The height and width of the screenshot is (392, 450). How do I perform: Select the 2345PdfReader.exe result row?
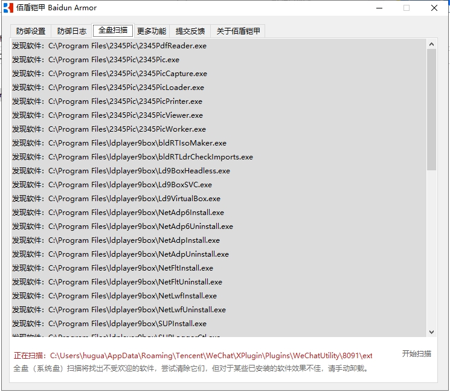[127, 46]
